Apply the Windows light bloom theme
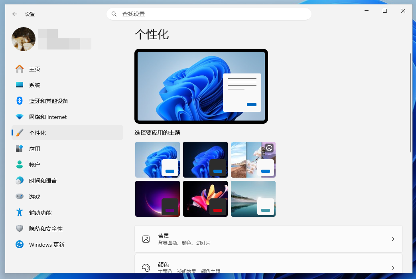This screenshot has height=279, width=416. click(x=158, y=160)
